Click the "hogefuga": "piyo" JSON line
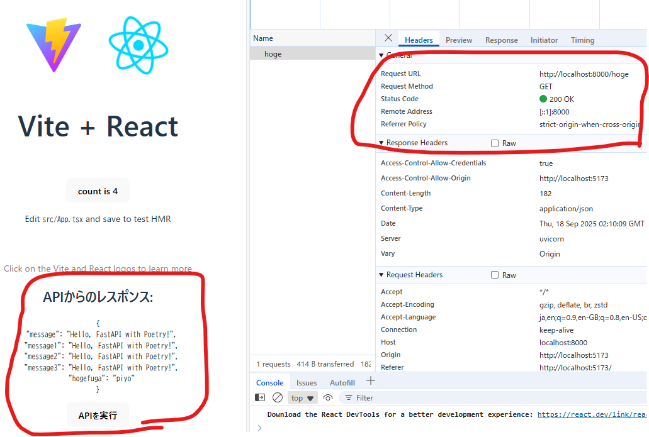This screenshot has height=437, width=649. click(101, 379)
